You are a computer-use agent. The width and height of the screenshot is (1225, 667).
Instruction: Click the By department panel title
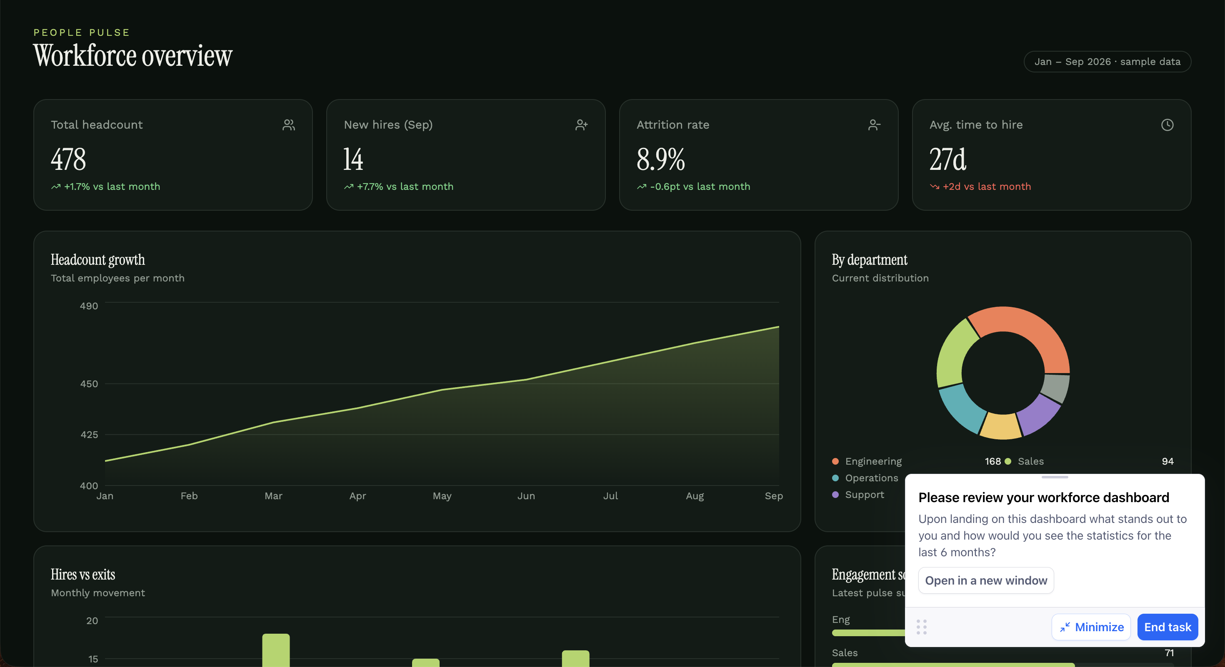point(869,260)
